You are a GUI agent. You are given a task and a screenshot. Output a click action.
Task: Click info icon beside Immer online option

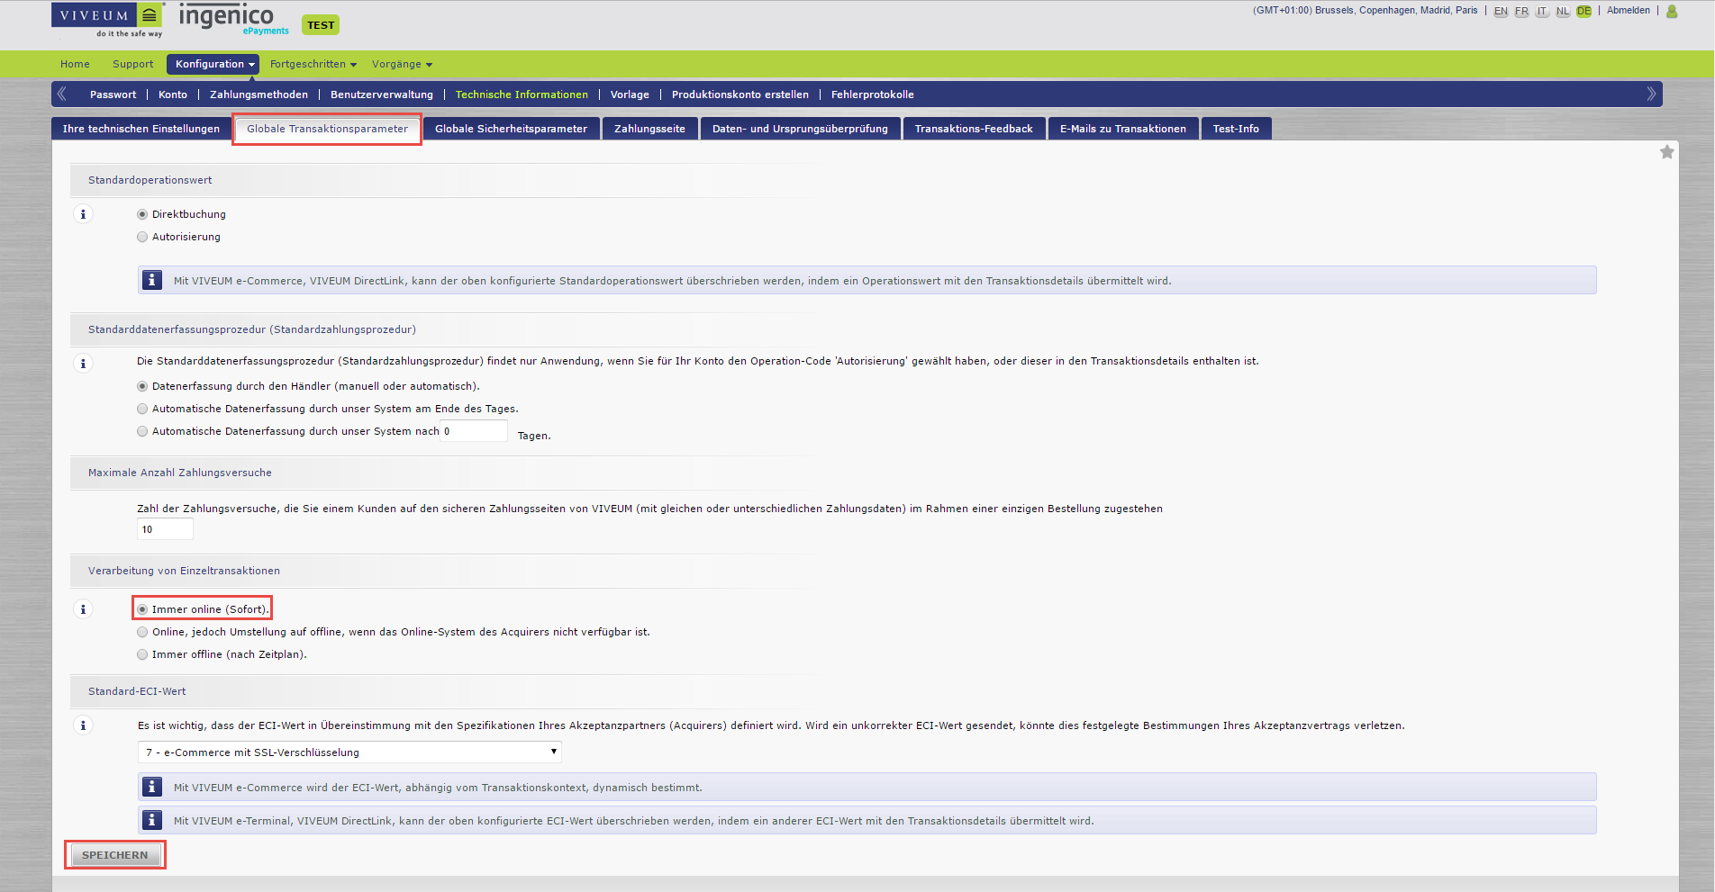click(x=83, y=609)
